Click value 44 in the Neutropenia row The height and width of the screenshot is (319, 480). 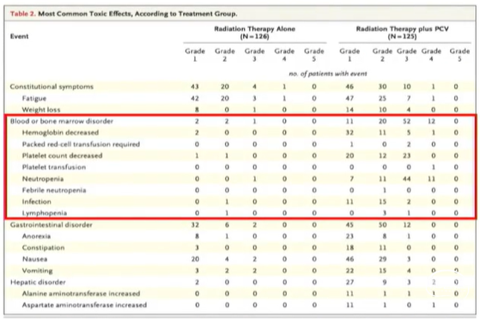407,179
